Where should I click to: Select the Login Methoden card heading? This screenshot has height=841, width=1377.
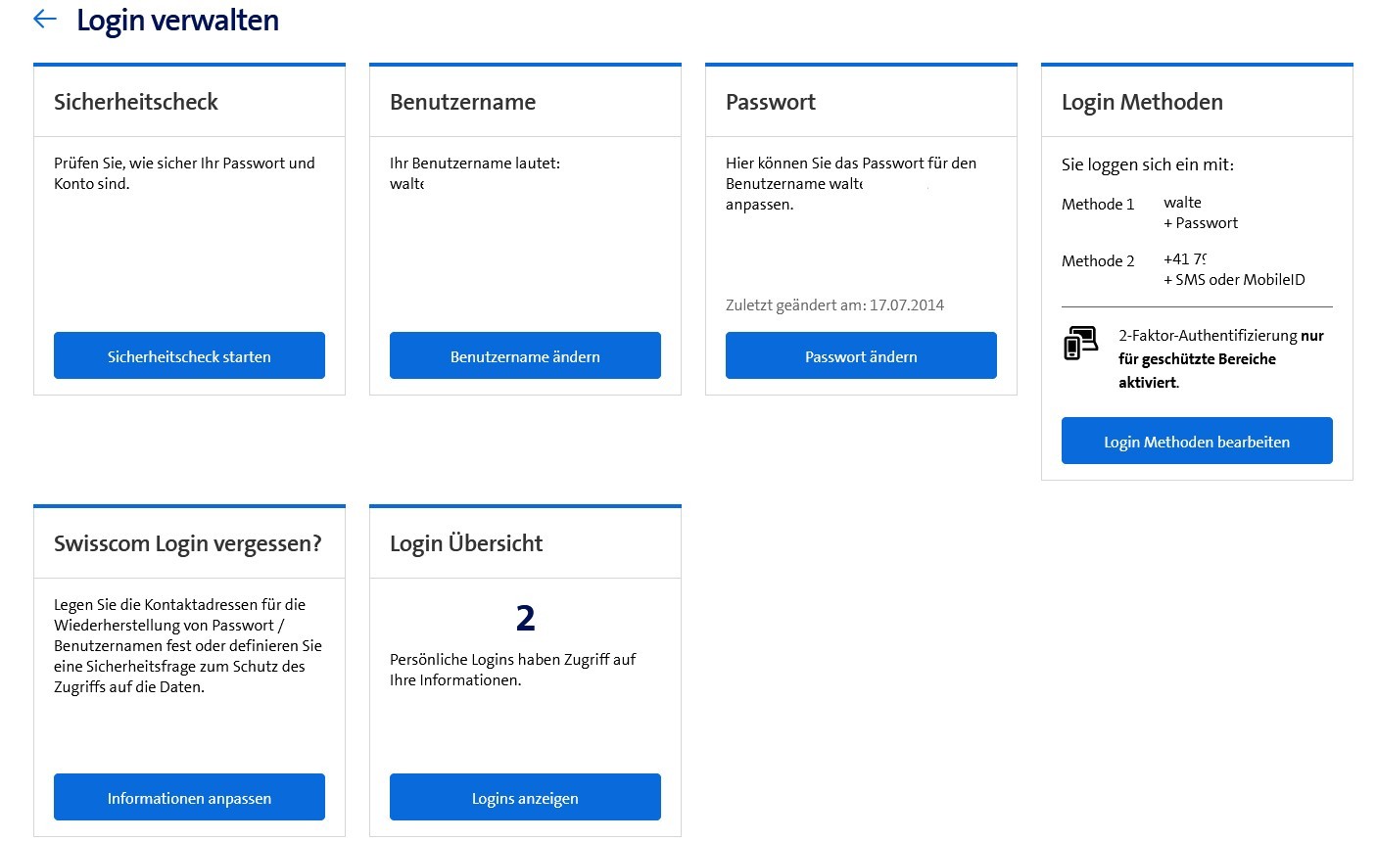(x=1142, y=102)
